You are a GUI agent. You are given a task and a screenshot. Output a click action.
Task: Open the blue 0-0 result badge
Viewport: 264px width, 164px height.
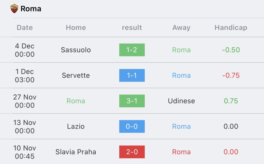pos(132,126)
